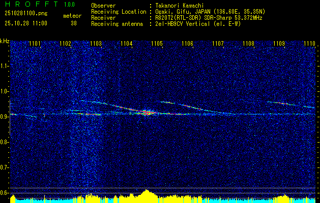Click the 1.1 kHz frequency label
The height and width of the screenshot is (203, 320).
(x=4, y=66)
